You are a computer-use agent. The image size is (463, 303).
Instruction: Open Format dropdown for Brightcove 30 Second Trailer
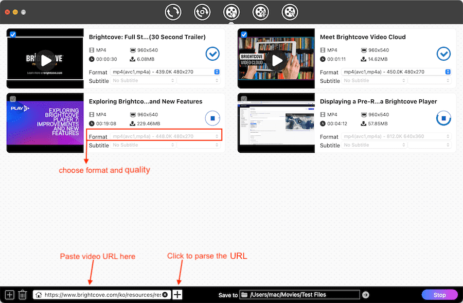165,72
